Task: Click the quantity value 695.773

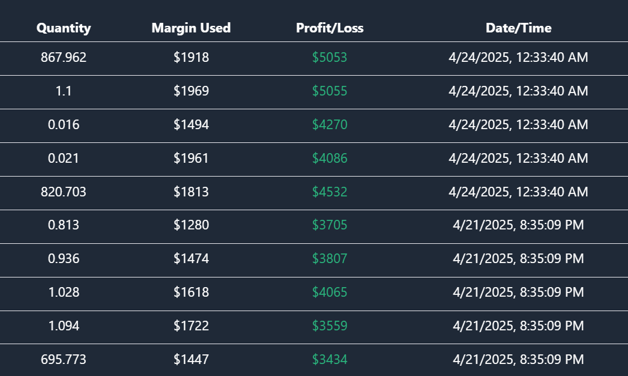Action: point(64,360)
